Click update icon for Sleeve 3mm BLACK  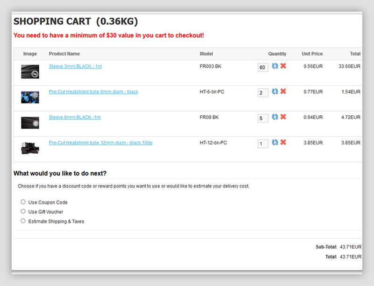pyautogui.click(x=275, y=66)
